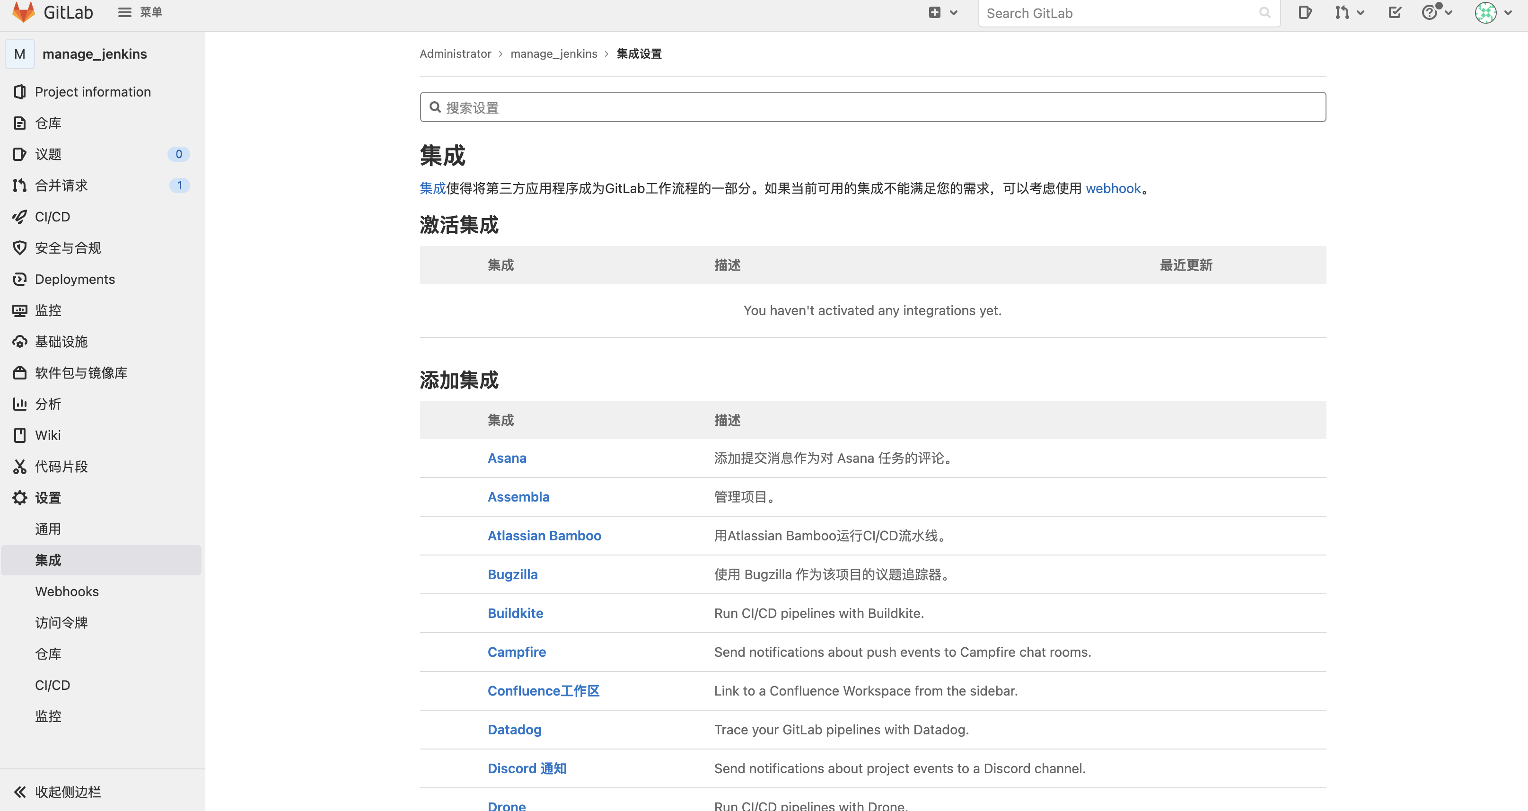The image size is (1528, 811).
Task: Open the Campfire integration
Action: point(517,652)
